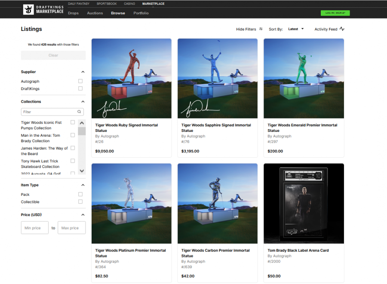Click the #/26 edition number
Image resolution: width=387 pixels, height=284 pixels.
click(x=99, y=142)
